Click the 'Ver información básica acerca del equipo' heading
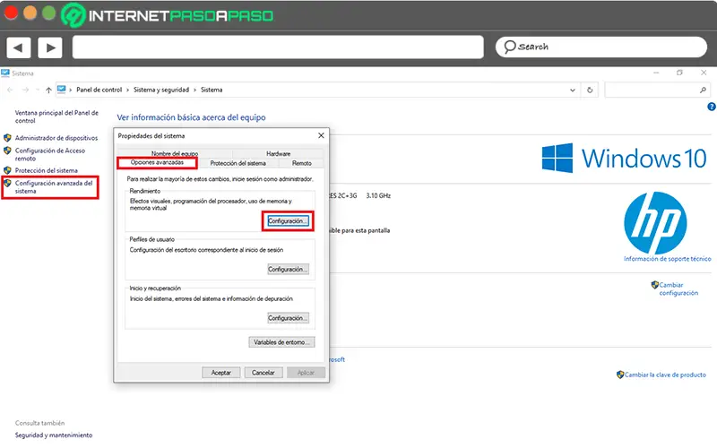 coord(191,117)
